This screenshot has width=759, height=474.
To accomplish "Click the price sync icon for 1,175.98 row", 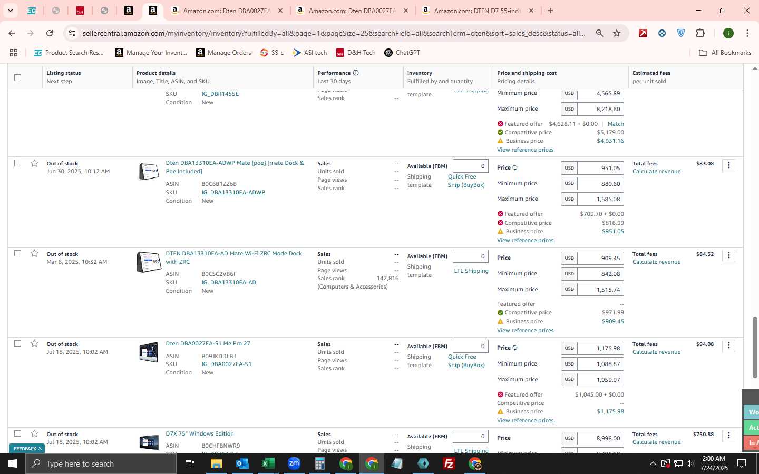I will 515,348.
